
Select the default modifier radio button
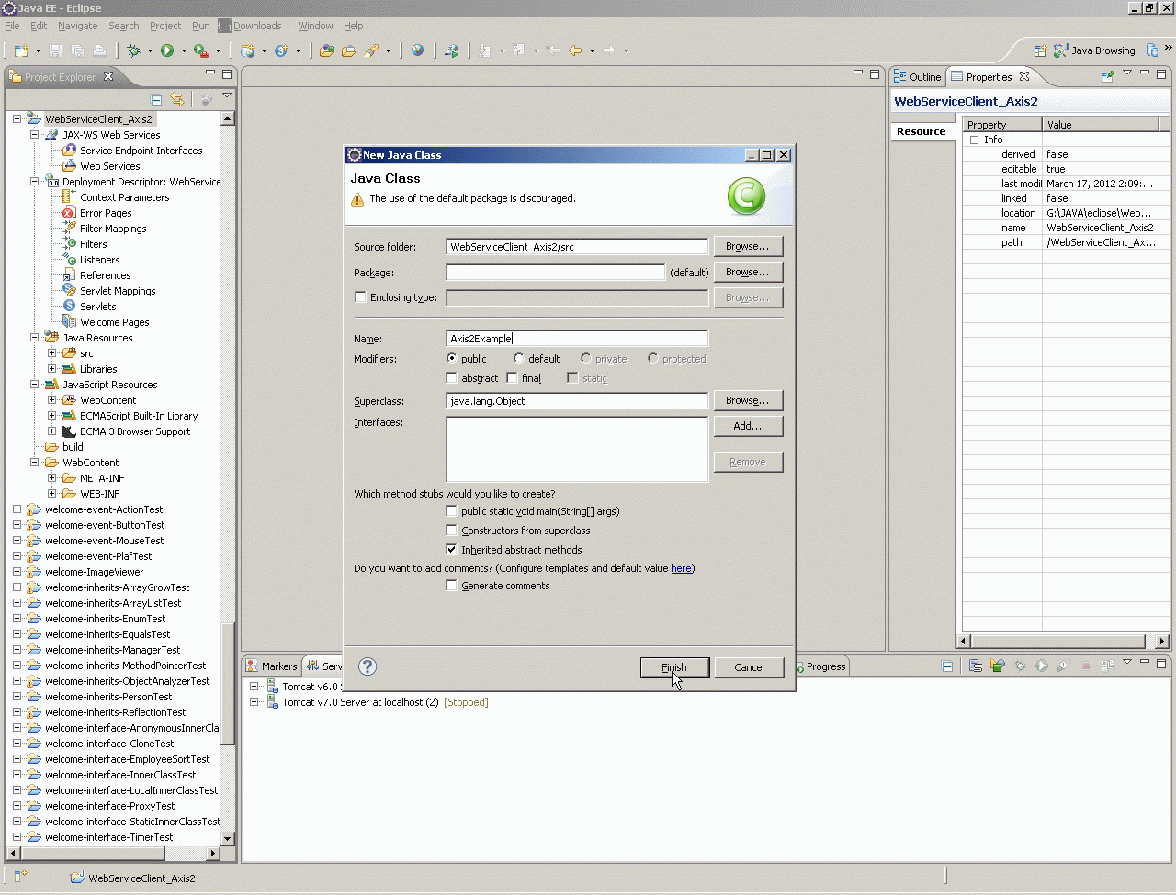click(x=519, y=358)
